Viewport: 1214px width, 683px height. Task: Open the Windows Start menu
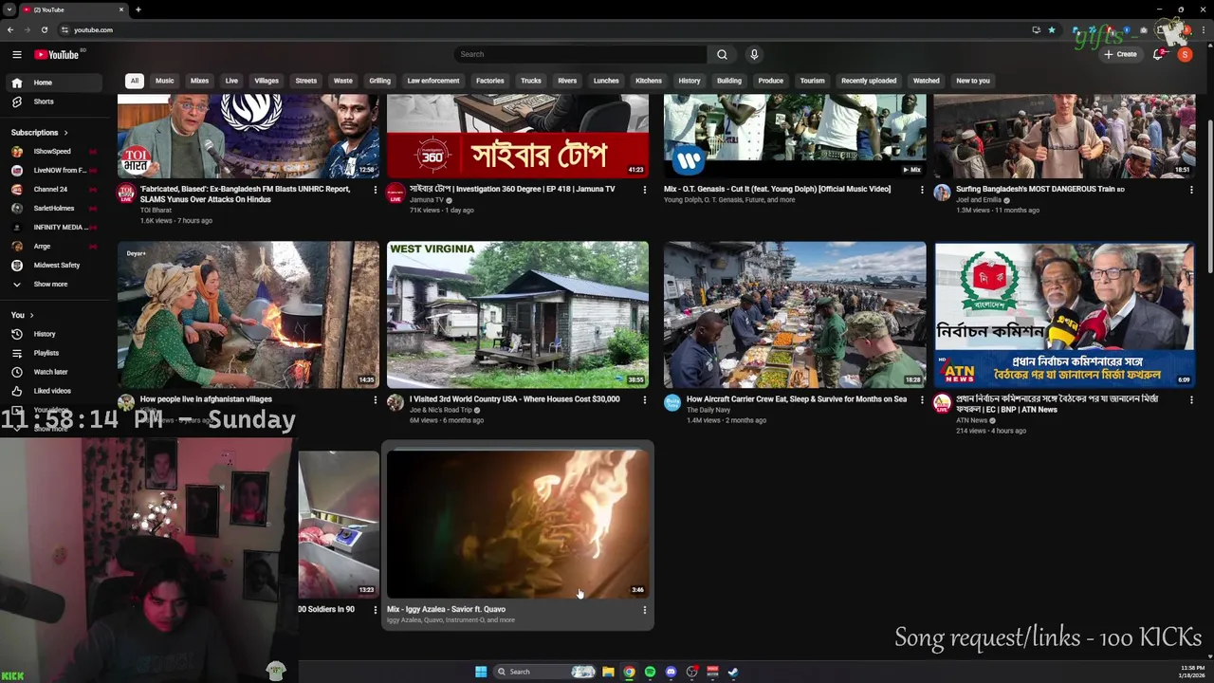tap(481, 672)
